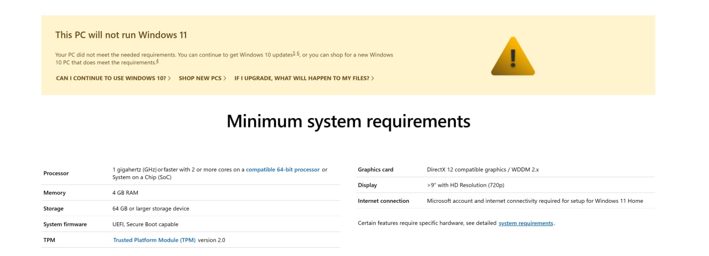Click footnote 4 after 'meet the requirements'
This screenshot has width=709, height=256.
pyautogui.click(x=157, y=61)
